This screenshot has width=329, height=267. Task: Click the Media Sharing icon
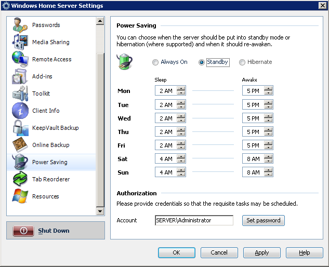pos(20,42)
